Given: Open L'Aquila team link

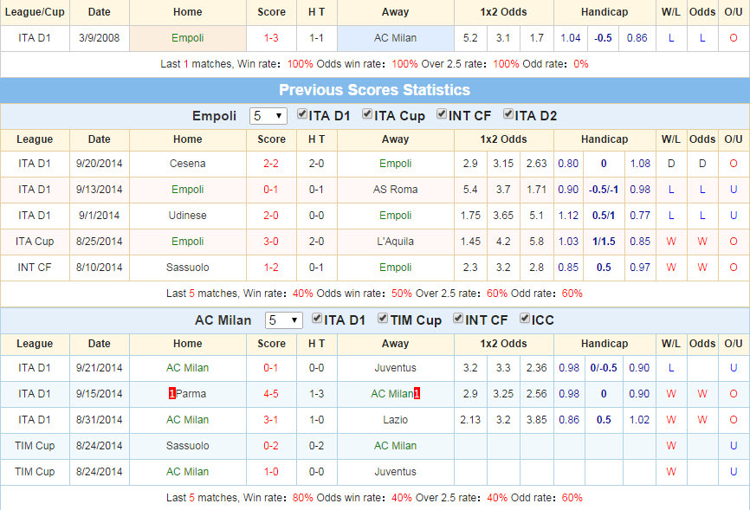Looking at the screenshot, I should pyautogui.click(x=395, y=241).
